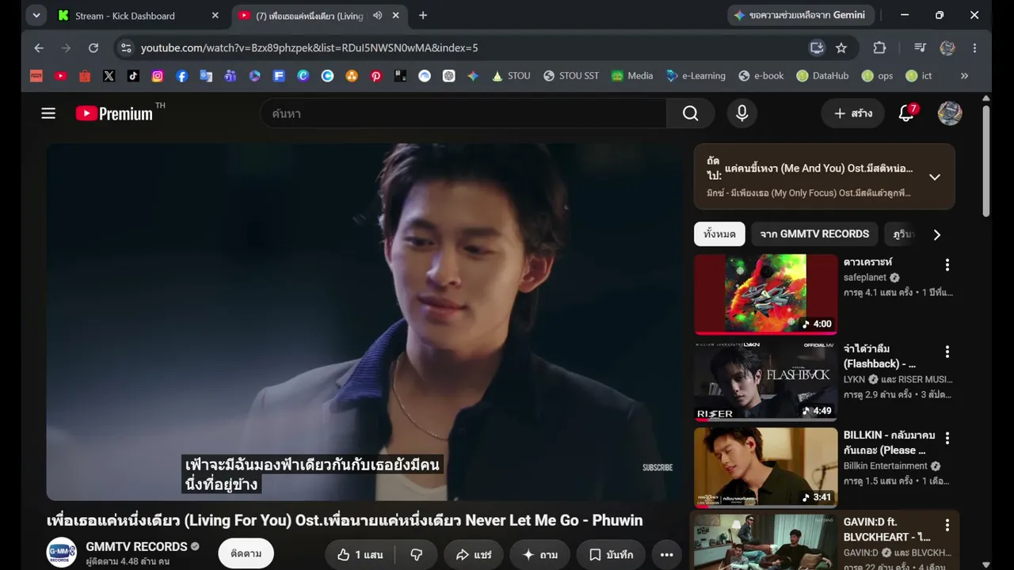
Task: Click the ติดตาม subscribe button
Action: (x=246, y=554)
